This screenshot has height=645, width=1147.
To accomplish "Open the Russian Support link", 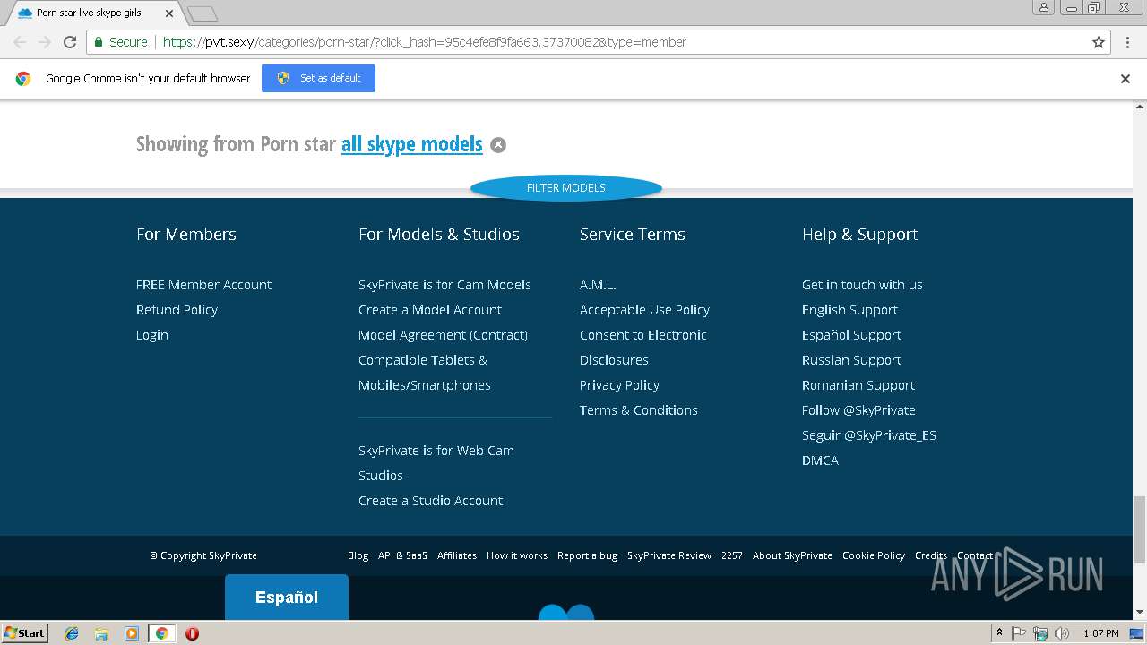I will [851, 360].
